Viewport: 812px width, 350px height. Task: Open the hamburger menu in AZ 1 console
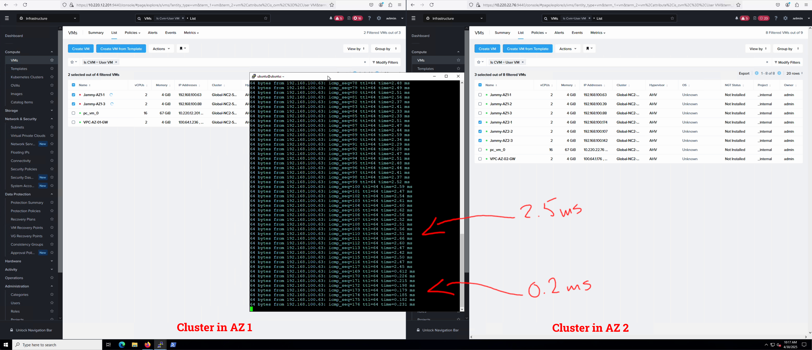coord(7,18)
